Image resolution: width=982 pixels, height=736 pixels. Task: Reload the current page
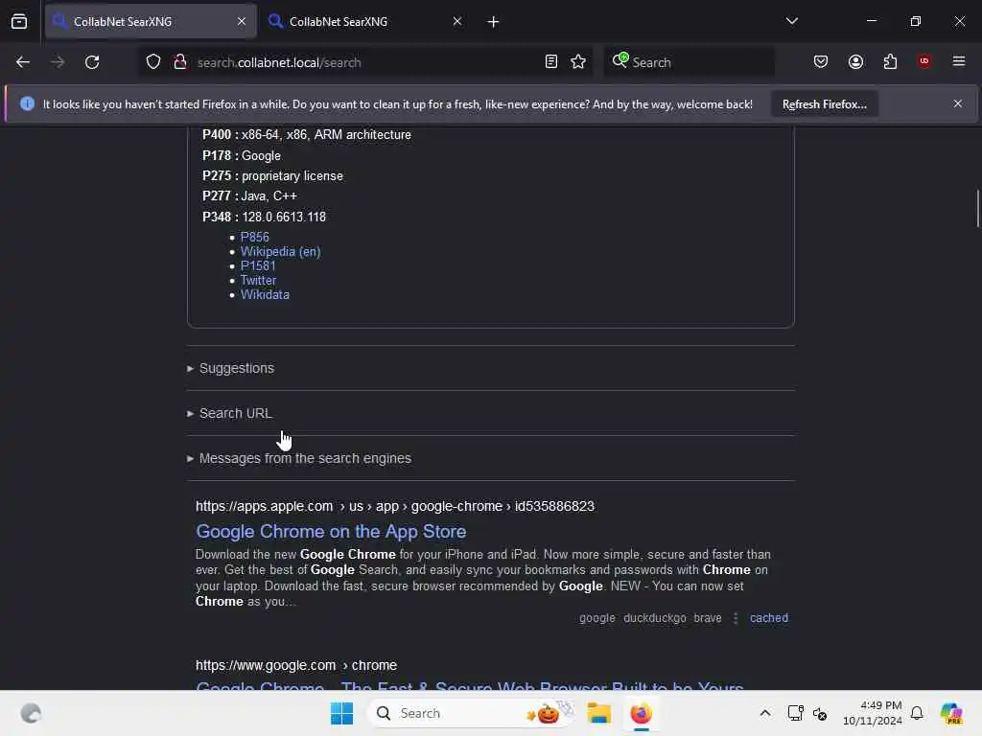tap(92, 62)
